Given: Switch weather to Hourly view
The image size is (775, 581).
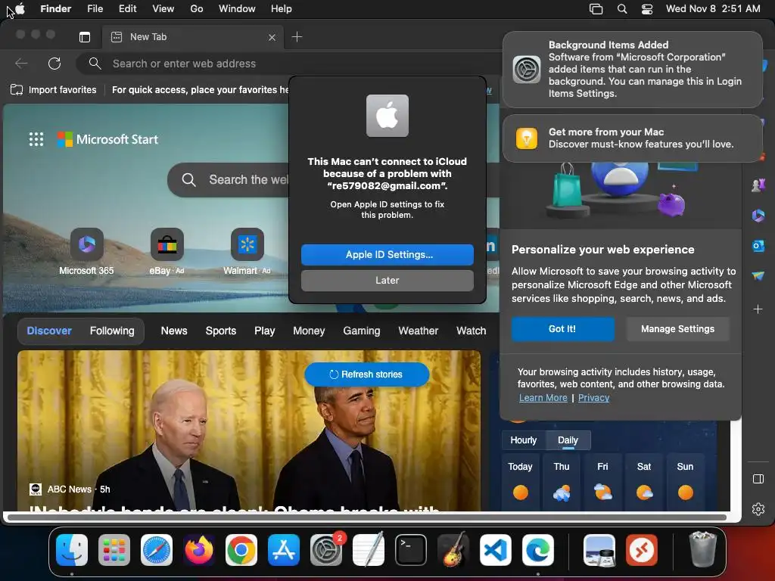Looking at the screenshot, I should [x=524, y=440].
